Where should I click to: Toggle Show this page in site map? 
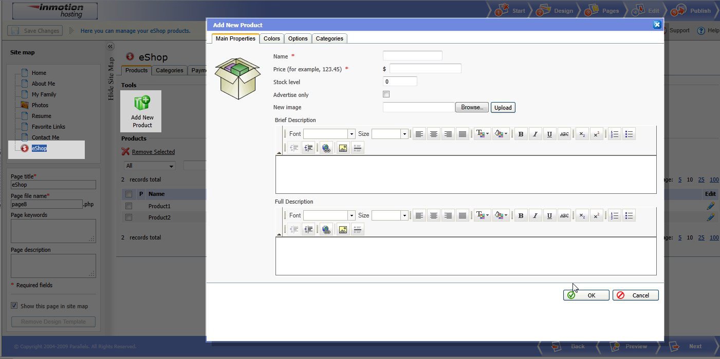pyautogui.click(x=14, y=306)
